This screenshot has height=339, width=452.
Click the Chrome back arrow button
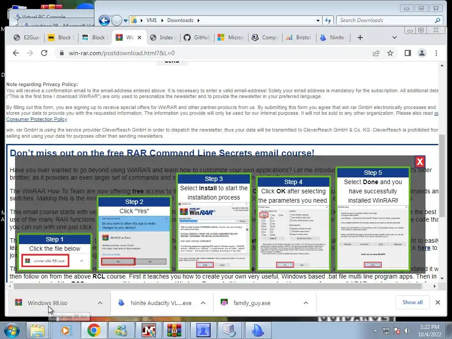pos(16,53)
